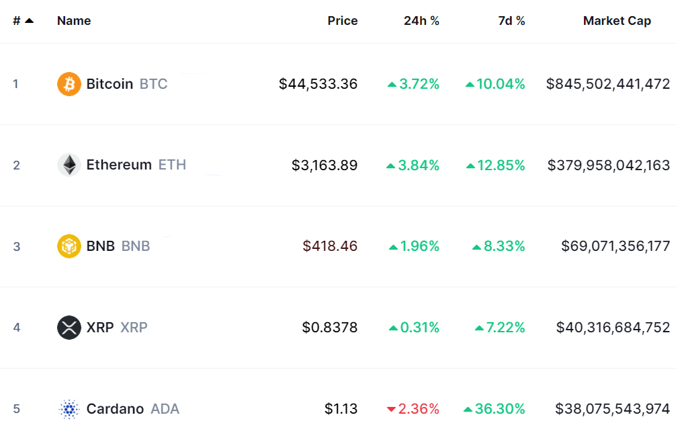Click Bitcoin's green 24h up arrow
This screenshot has height=448, width=684.
click(x=392, y=85)
